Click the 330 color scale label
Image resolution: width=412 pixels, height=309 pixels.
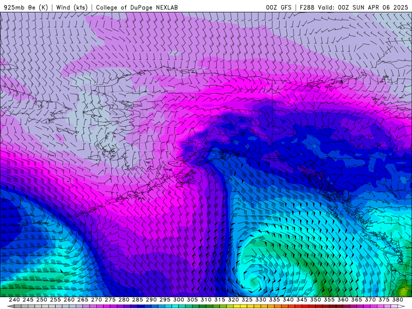261,300
